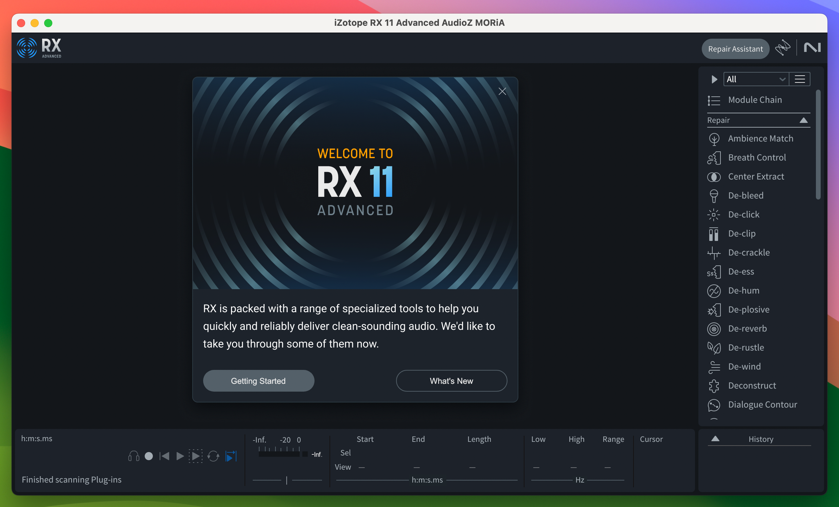The image size is (839, 507).
Task: Start playback with the transport play button
Action: (x=180, y=456)
